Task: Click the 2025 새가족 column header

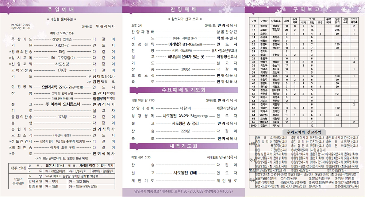Action: click(354, 20)
